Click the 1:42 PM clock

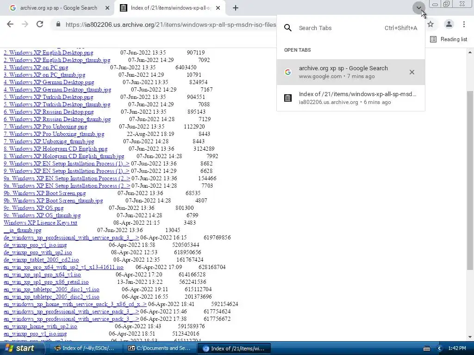pyautogui.click(x=457, y=349)
